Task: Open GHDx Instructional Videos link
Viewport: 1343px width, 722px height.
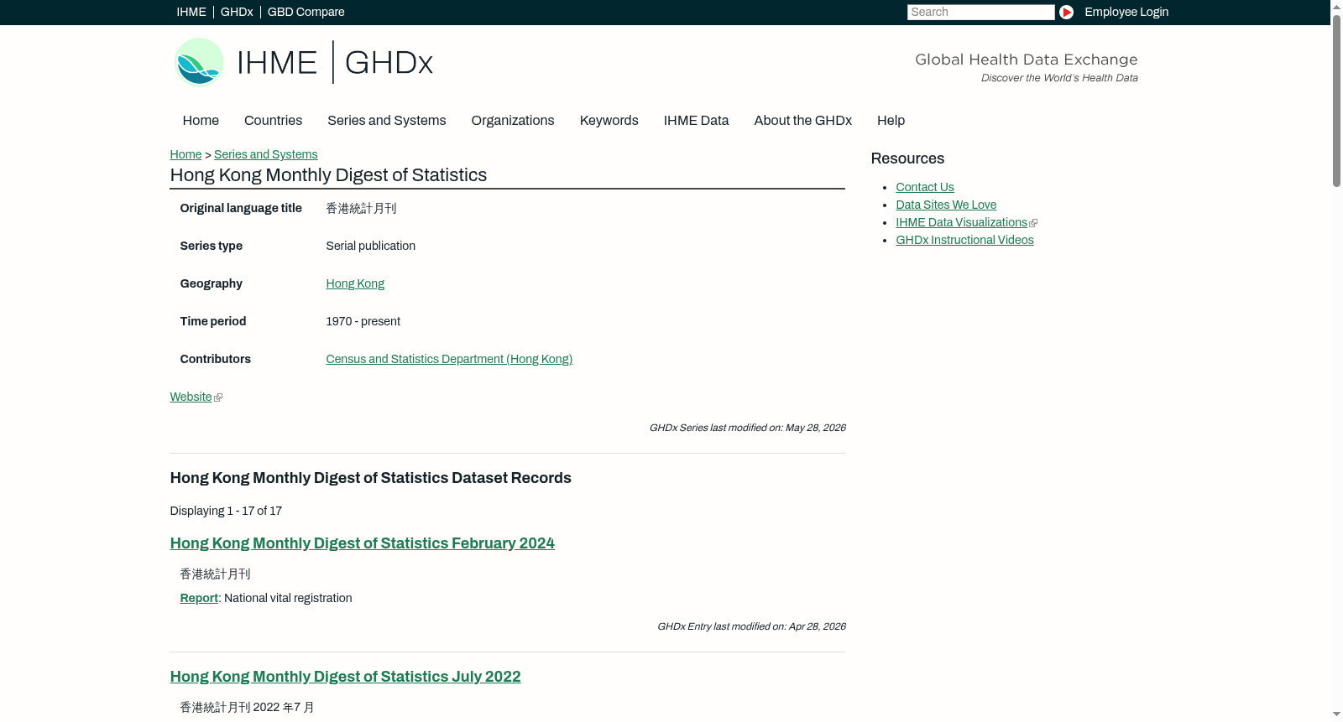Action: coord(964,240)
